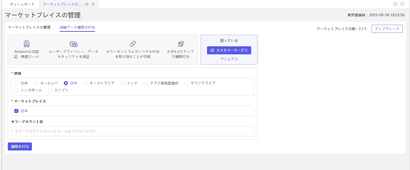410x170 pixels.
Task: Click the rocket 2-step icon
Action: 181,44
